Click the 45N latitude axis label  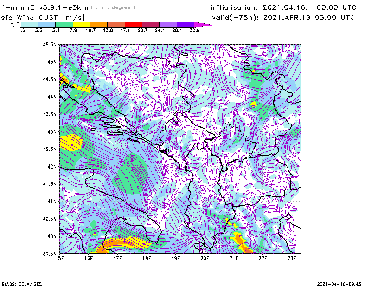[52, 62]
